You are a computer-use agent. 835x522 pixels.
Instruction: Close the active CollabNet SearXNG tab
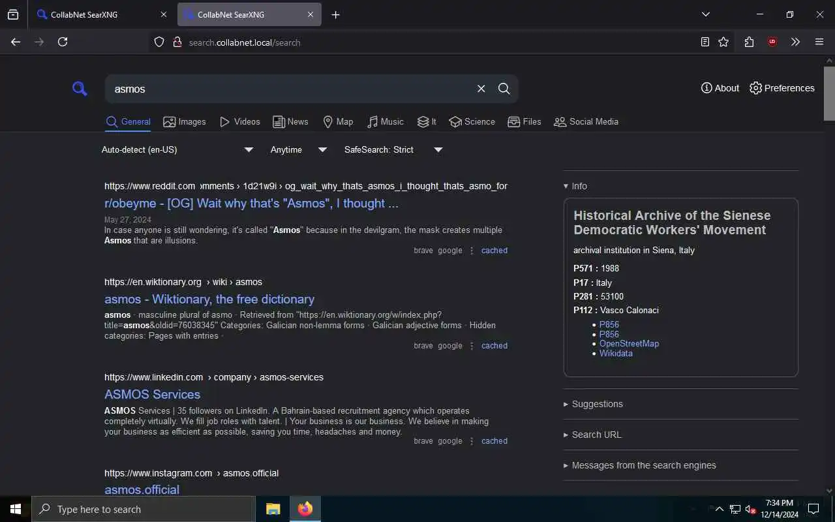pyautogui.click(x=311, y=14)
